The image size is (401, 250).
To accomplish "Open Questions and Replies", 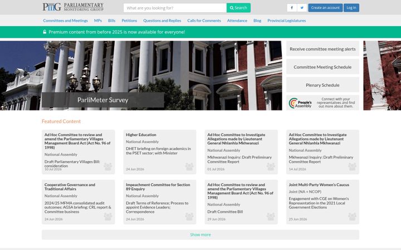I will (x=162, y=21).
